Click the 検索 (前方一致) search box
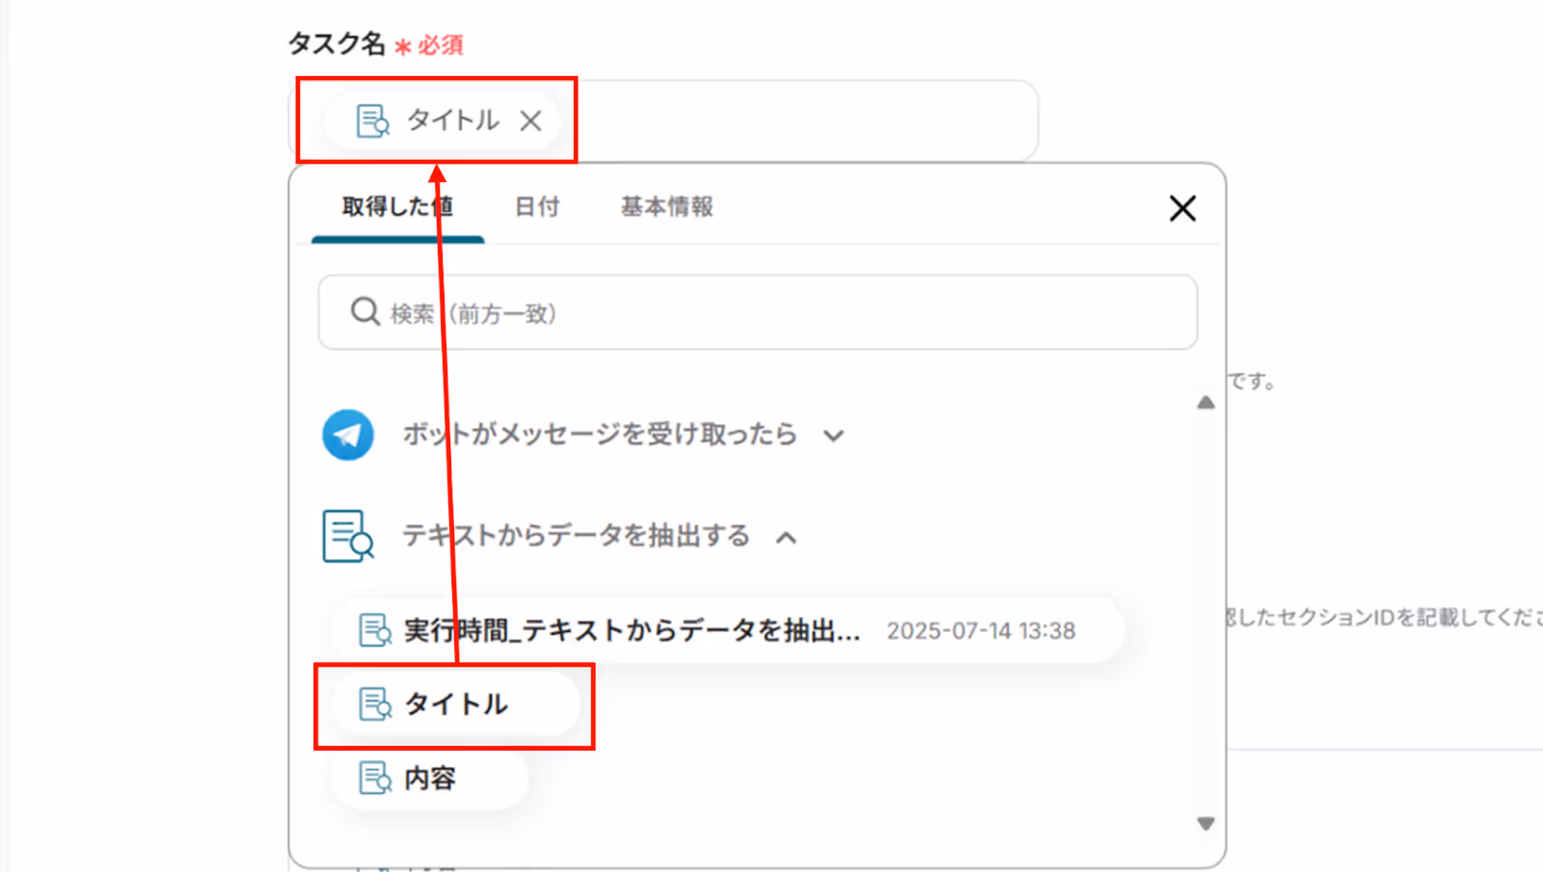Image resolution: width=1543 pixels, height=872 pixels. point(758,312)
